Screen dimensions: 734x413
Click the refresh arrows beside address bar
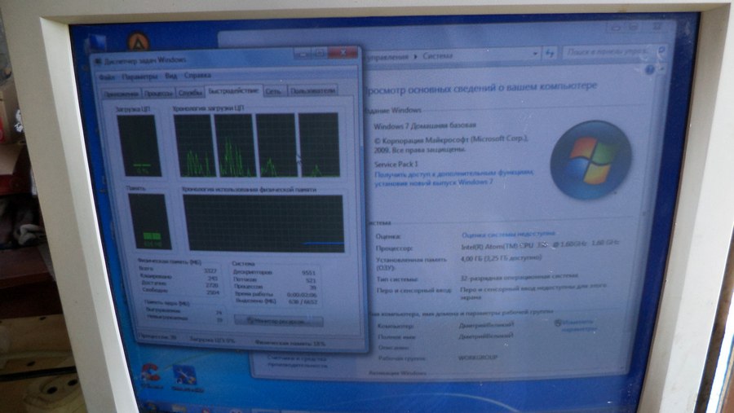(x=549, y=54)
